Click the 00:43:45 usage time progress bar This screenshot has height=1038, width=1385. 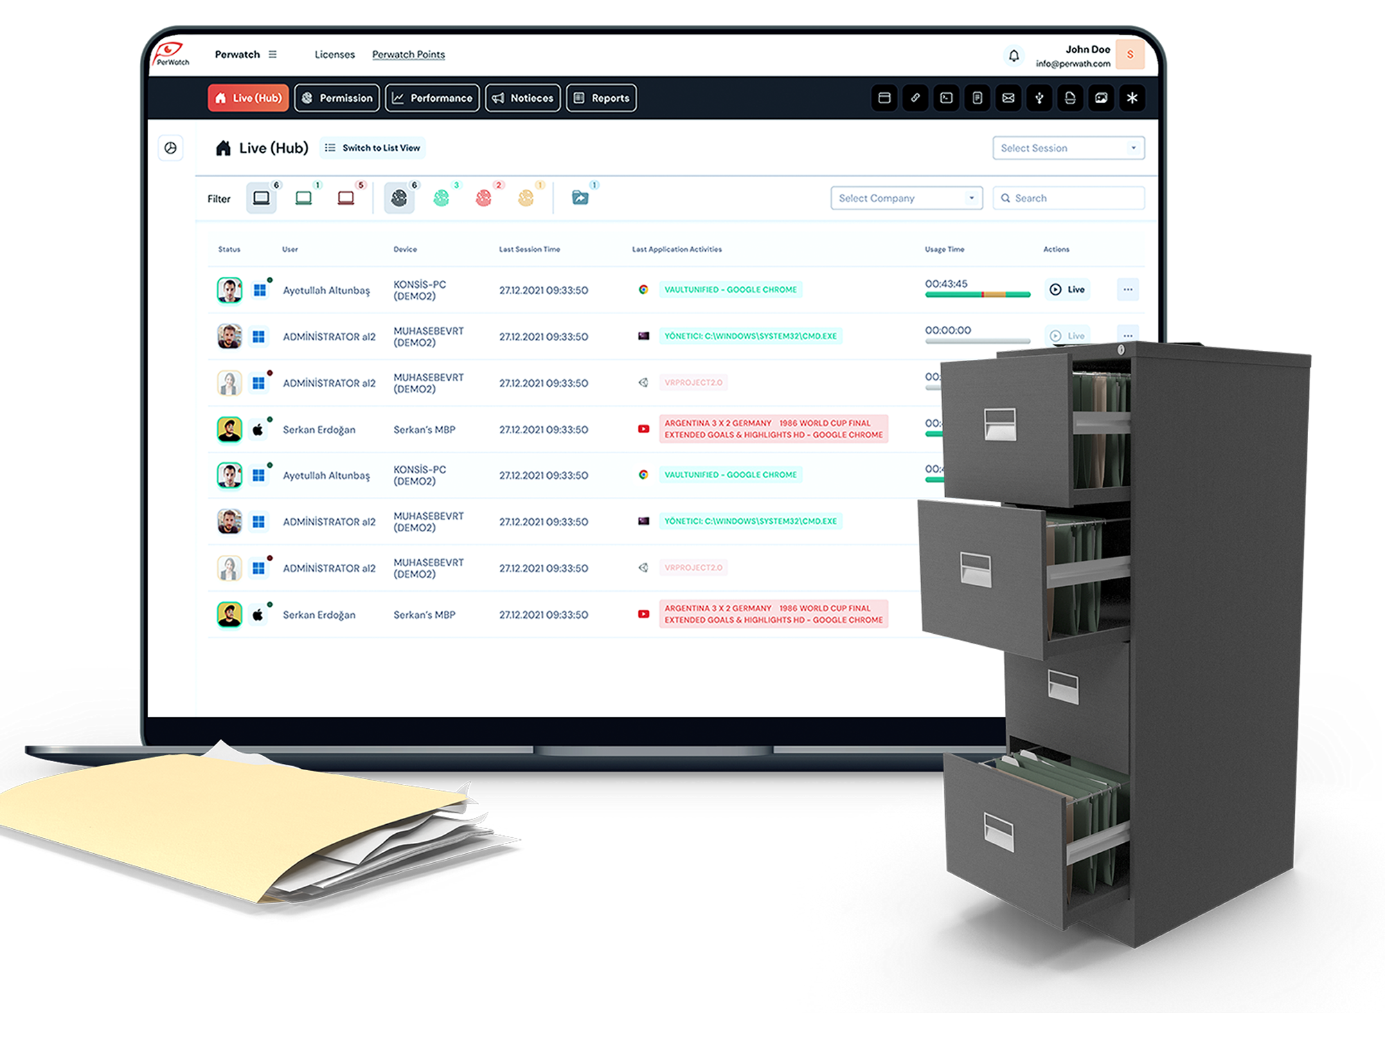point(978,295)
